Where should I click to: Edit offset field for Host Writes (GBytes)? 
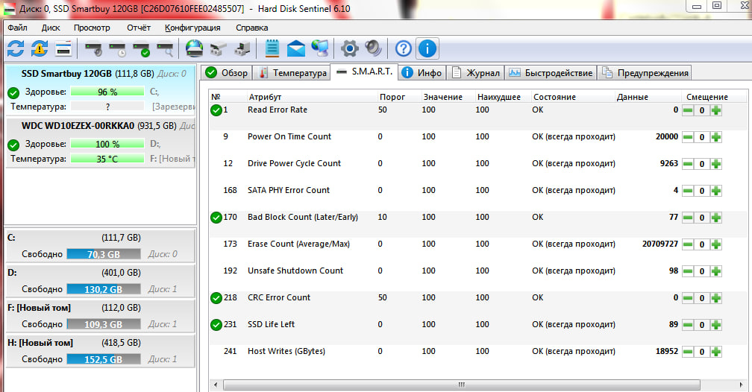coord(702,352)
